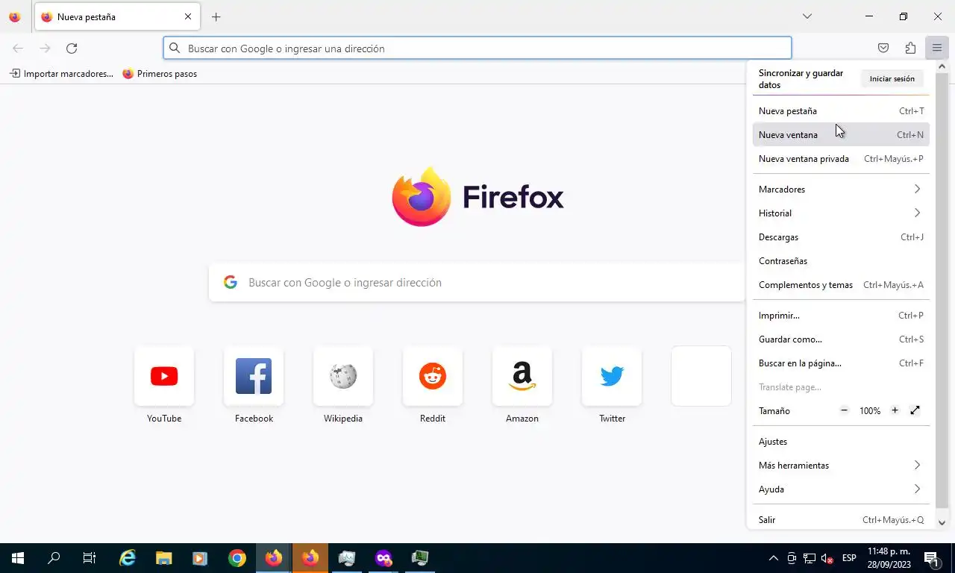This screenshot has height=573, width=955.
Task: Open the notification center icon
Action: 931,558
